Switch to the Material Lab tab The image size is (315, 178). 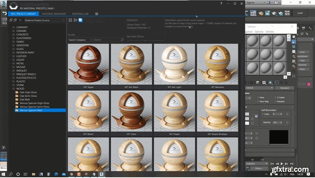point(80,14)
